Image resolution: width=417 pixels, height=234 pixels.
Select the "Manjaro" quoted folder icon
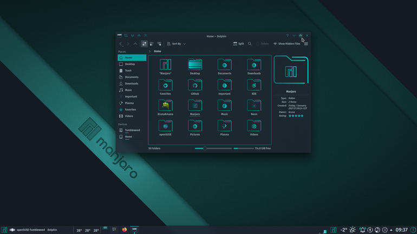click(x=165, y=64)
